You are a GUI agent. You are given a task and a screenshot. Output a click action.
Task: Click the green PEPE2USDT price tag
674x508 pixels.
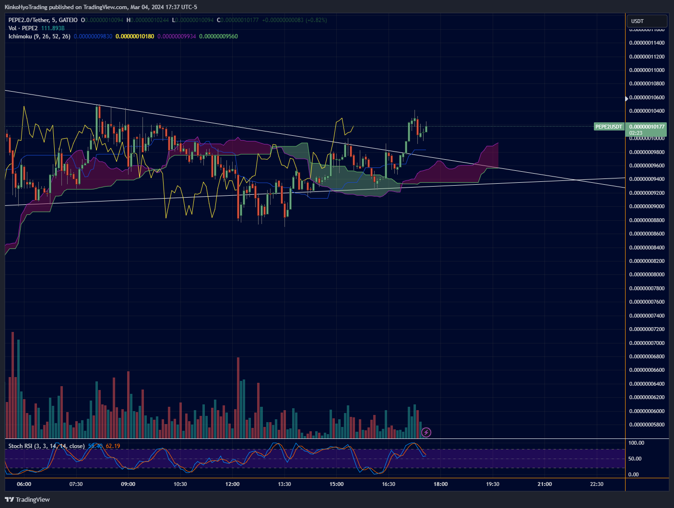(609, 127)
